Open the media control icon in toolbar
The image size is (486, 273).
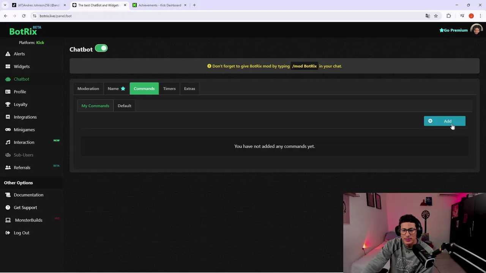pyautogui.click(x=462, y=16)
